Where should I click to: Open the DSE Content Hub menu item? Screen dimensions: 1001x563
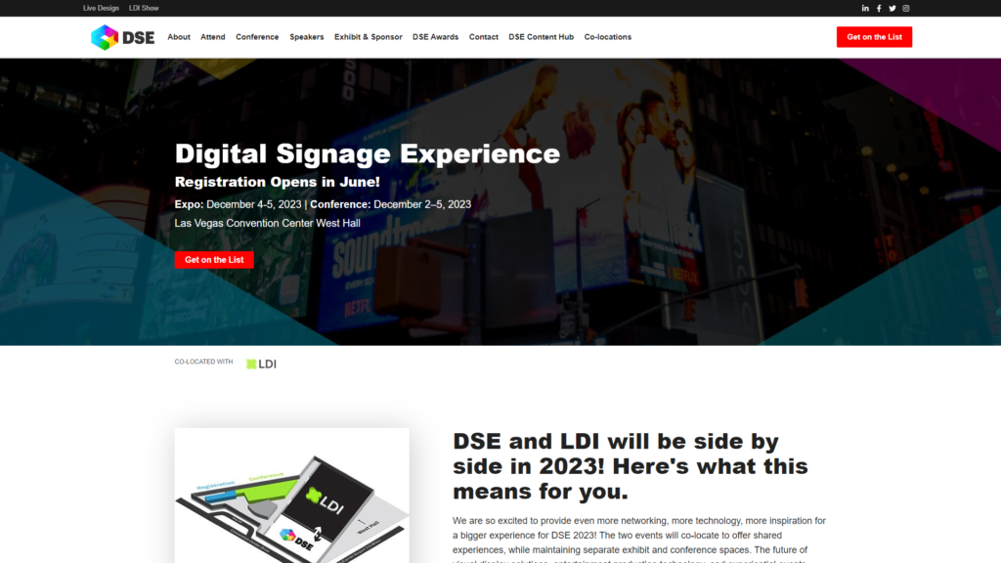(542, 37)
